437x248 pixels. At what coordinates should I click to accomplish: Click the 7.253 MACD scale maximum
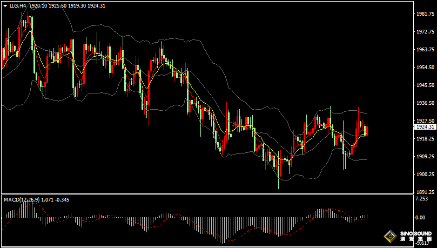422,199
